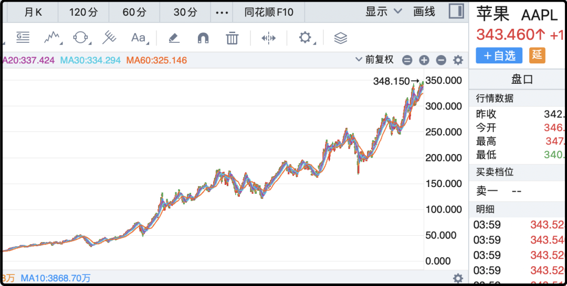The width and height of the screenshot is (567, 286).
Task: Click the 行情数据 section header
Action: point(495,98)
